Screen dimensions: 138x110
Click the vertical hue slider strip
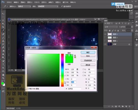[62, 70]
